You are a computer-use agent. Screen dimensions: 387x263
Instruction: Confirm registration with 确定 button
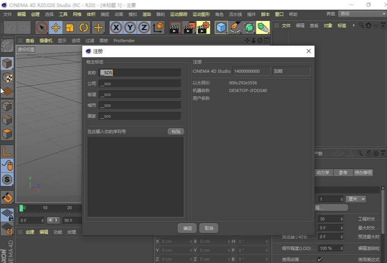(188, 228)
